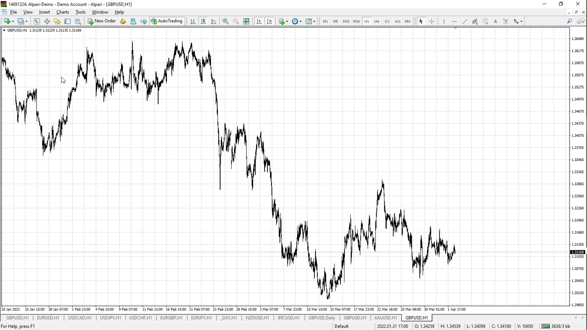Open the Strategy Tester icon
Viewport: 587px width, 330px height.
pos(78,21)
